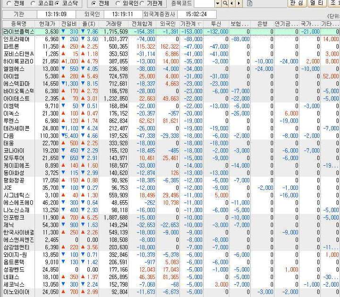Sort by the 현재가 column header
340x297 pixels.
point(47,24)
